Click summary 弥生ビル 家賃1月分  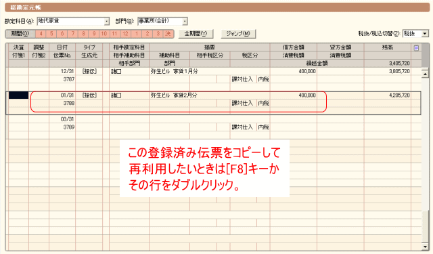[175, 71]
